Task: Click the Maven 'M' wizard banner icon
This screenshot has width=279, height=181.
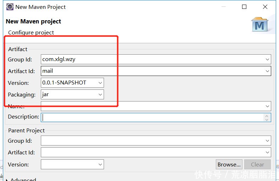Action: coord(259,24)
